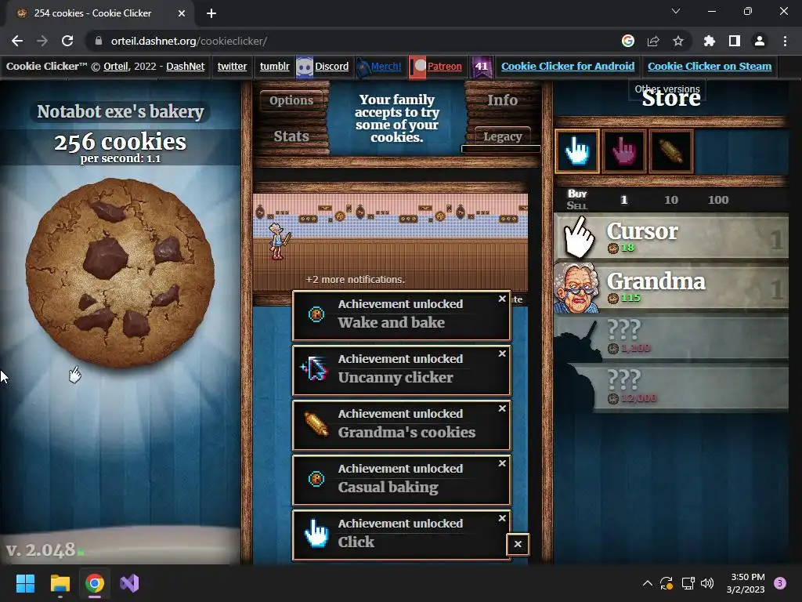Click the Wake and bake achievement icon
Screen dimensions: 802x602
tap(316, 314)
